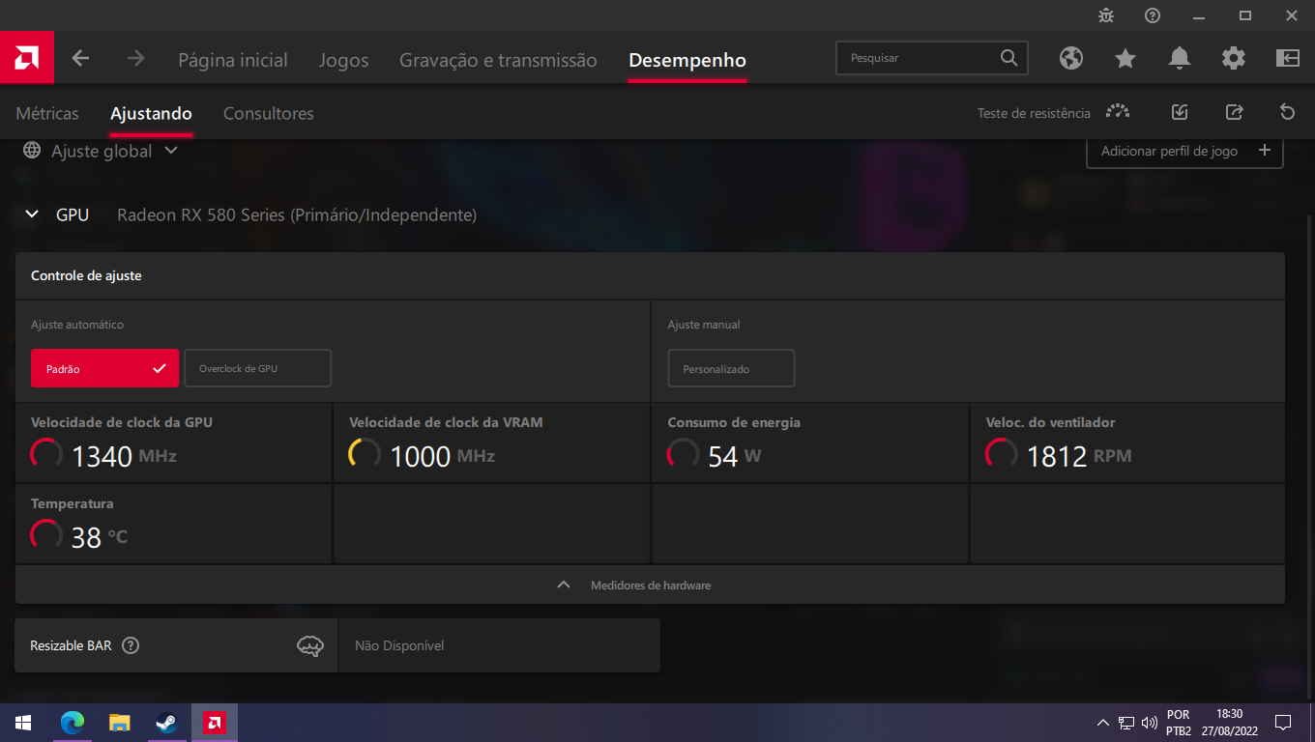This screenshot has height=742, width=1315.
Task: Click the power consumption gauge
Action: click(x=684, y=454)
